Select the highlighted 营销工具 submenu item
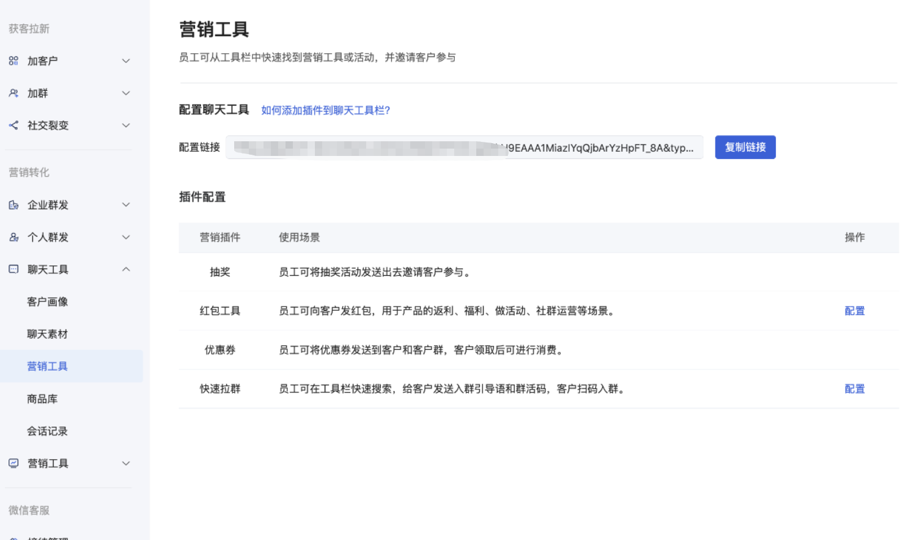This screenshot has width=914, height=540. point(72,366)
